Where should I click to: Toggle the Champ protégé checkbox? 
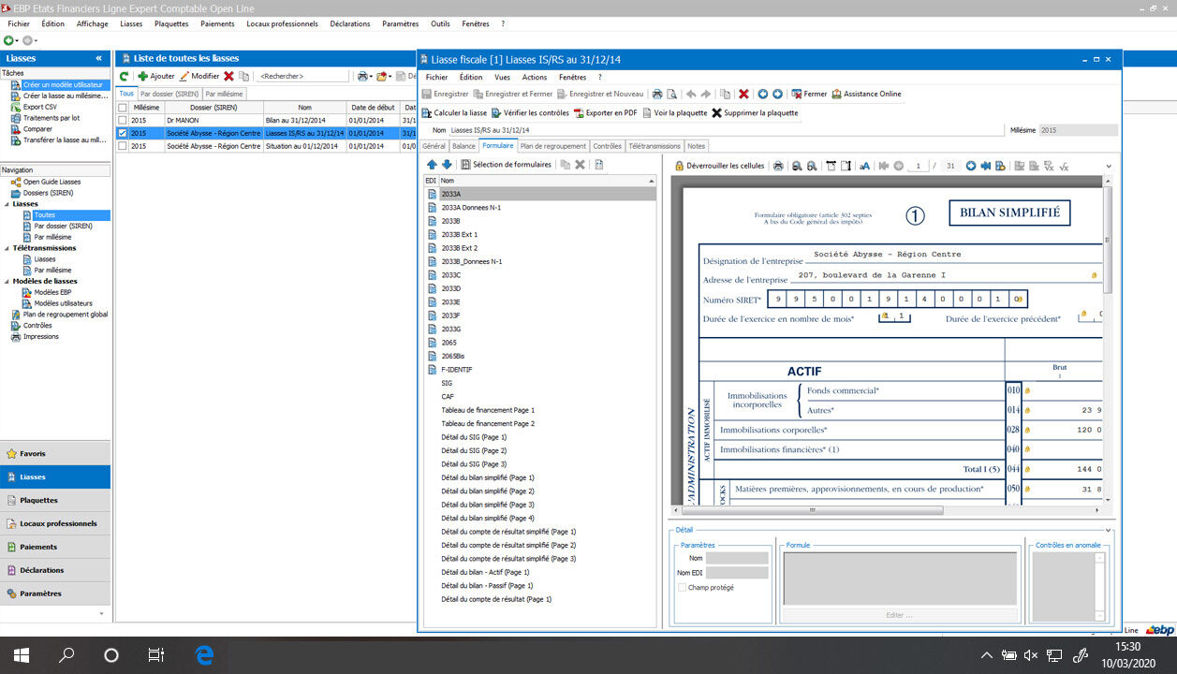[x=682, y=588]
